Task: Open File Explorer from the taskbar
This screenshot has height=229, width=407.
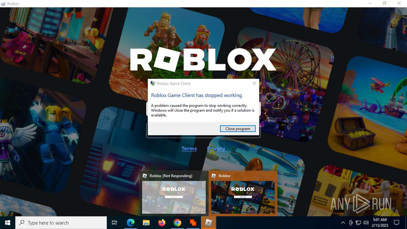Action: tap(146, 223)
